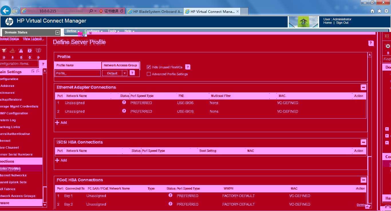
Task: Open Fibre Channel sidebar link
Action: tap(9, 148)
